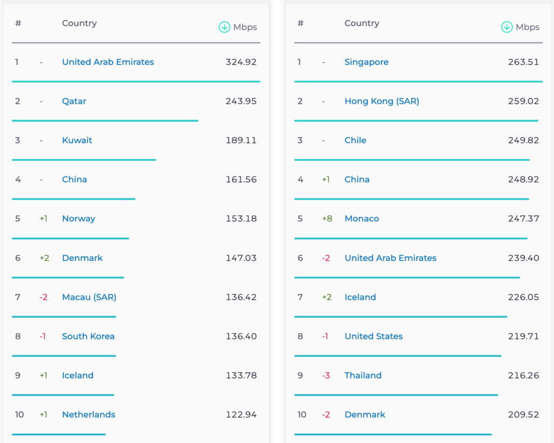Open the Thailand country link
554x443 pixels.
click(363, 376)
